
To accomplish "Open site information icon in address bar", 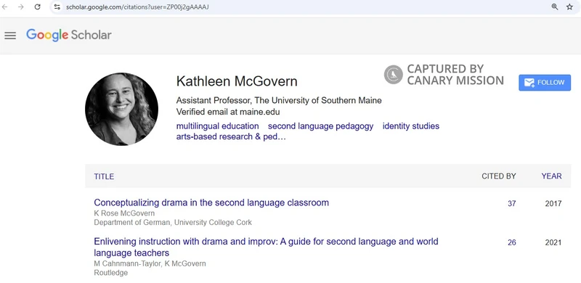I will (x=57, y=7).
